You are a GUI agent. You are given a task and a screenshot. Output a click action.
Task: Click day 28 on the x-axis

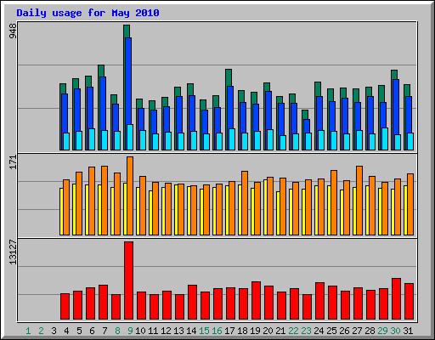370,331
